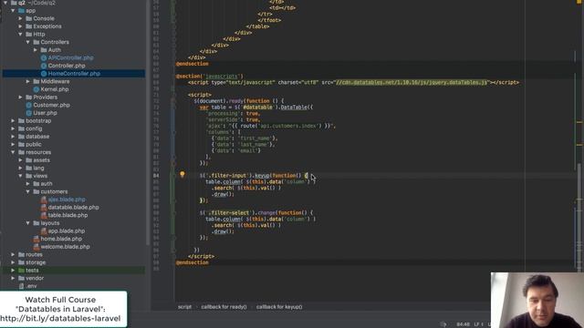Expand the routes folder arrow

tap(13, 254)
